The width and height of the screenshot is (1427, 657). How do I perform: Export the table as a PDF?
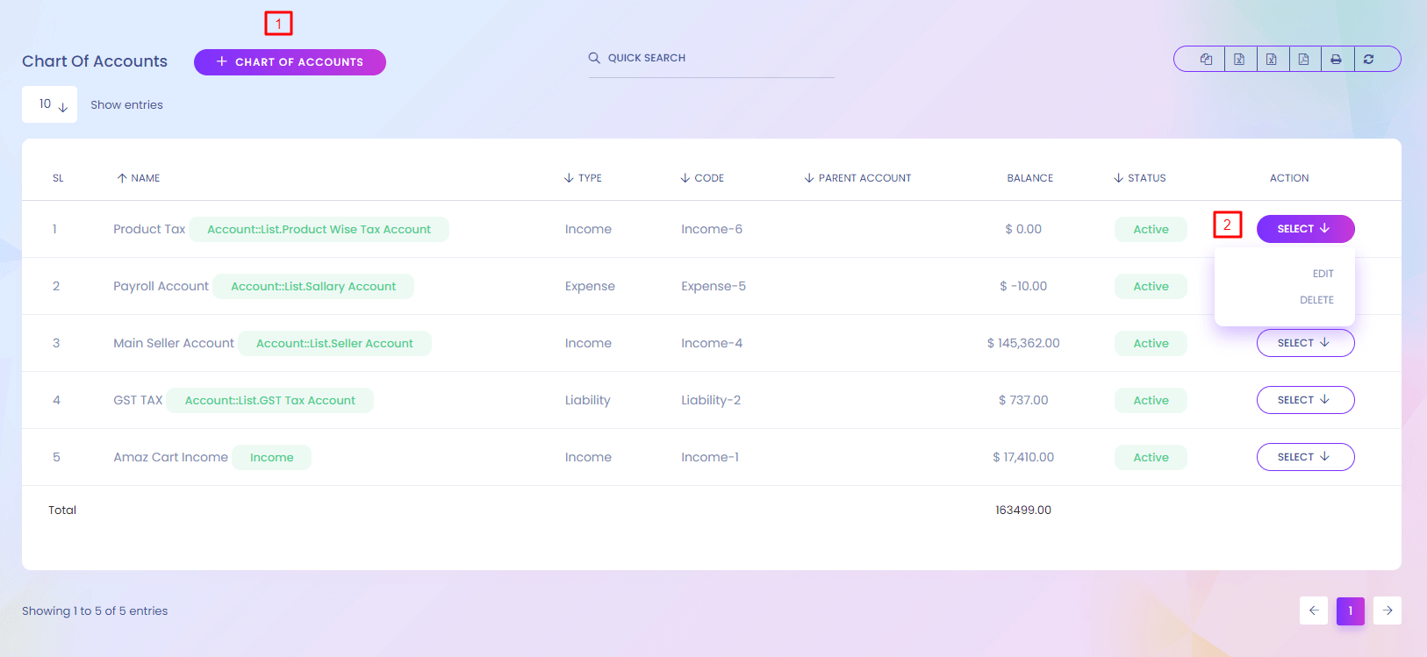coord(1303,59)
